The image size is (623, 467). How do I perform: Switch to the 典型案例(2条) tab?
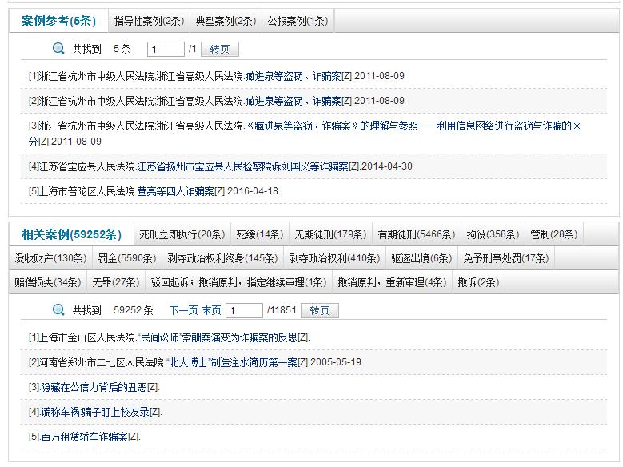[226, 21]
